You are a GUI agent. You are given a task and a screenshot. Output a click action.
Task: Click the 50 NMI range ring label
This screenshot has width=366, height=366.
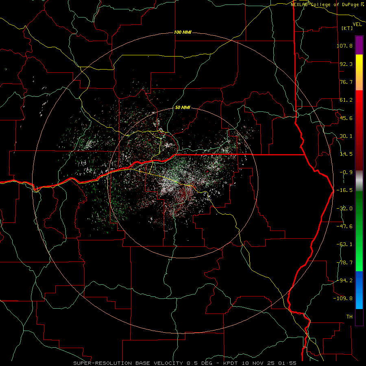click(x=183, y=107)
